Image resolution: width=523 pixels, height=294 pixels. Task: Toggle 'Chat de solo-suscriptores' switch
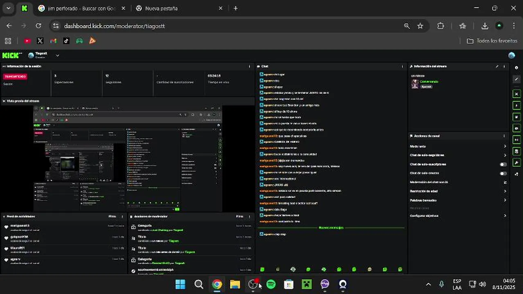[x=503, y=164]
